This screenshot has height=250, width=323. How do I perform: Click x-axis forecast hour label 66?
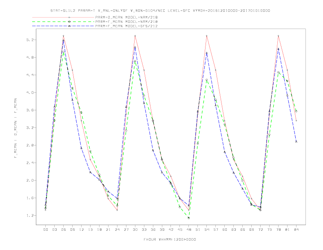[x=243, y=230]
